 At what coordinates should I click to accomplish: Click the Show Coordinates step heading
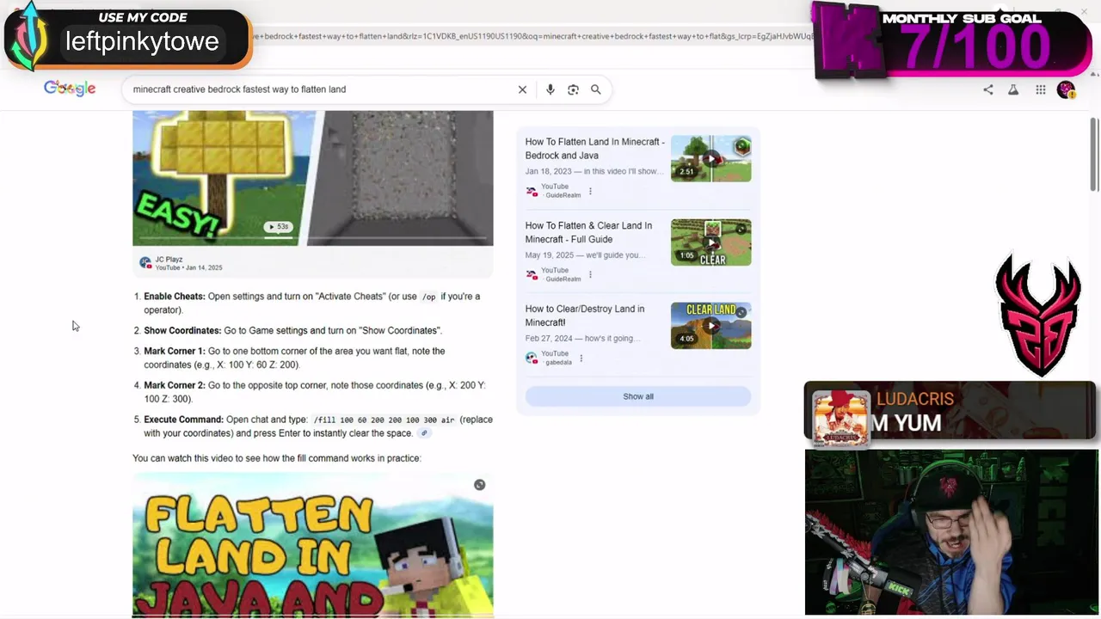(182, 331)
